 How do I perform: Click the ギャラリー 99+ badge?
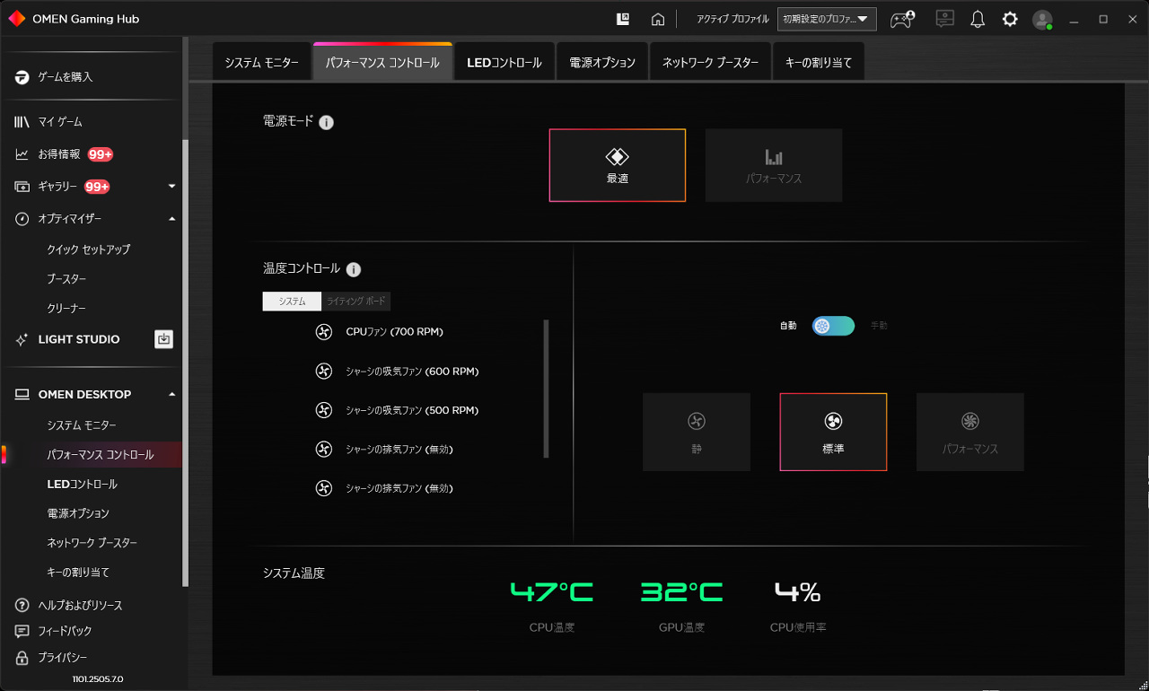[x=97, y=187]
